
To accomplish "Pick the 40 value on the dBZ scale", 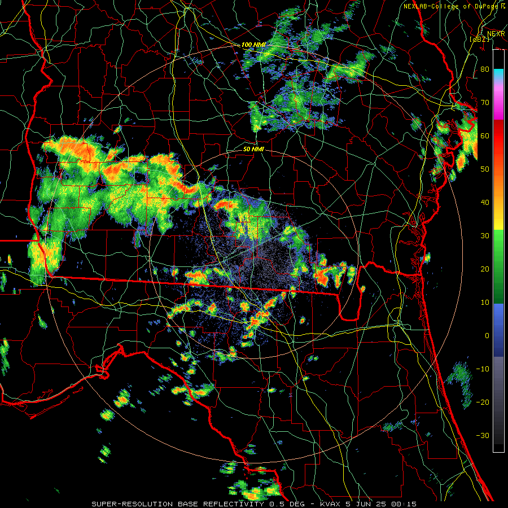I will click(485, 203).
